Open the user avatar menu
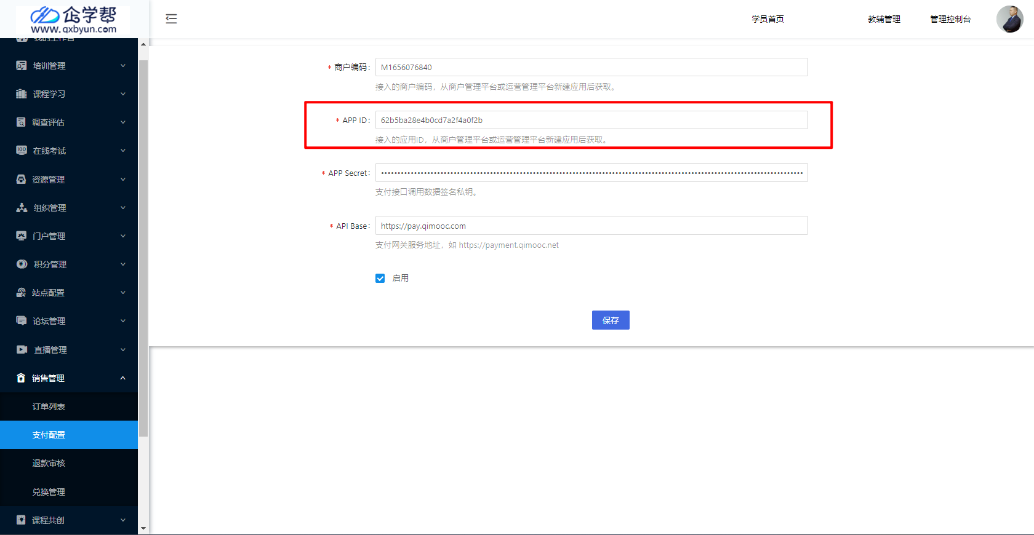The width and height of the screenshot is (1034, 535). 1009,19
